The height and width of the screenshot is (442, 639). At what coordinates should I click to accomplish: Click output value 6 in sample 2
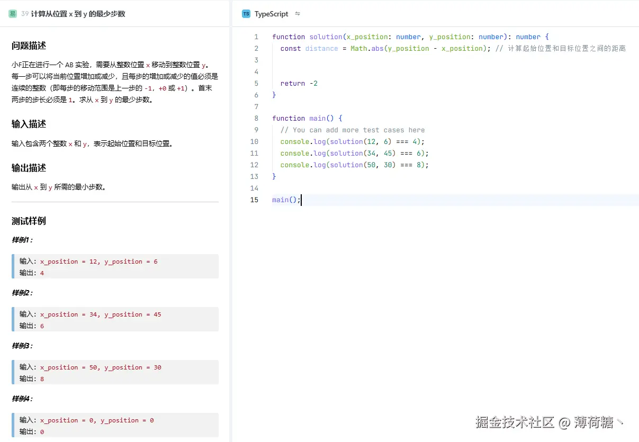(x=42, y=326)
